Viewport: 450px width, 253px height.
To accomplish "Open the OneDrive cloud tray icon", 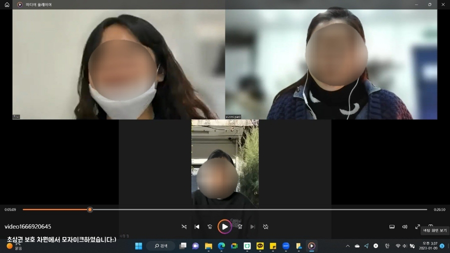I will click(357, 246).
